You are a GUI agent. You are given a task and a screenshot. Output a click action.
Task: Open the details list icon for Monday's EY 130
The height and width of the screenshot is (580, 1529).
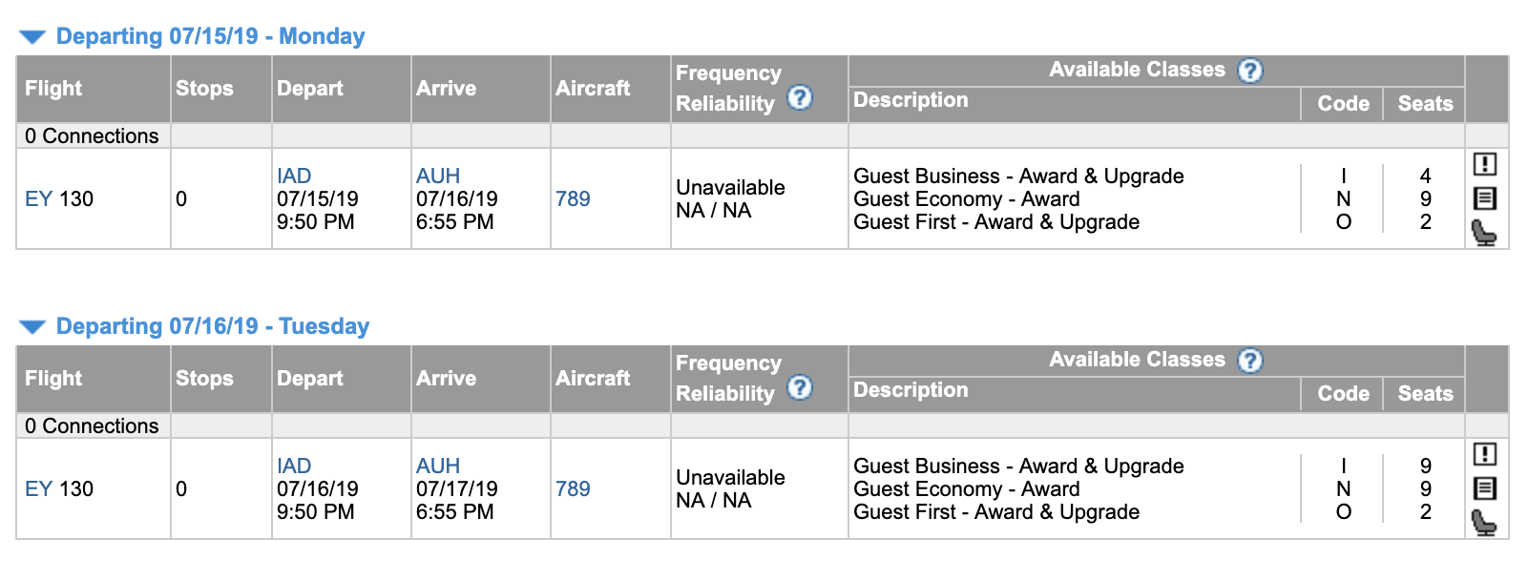pyautogui.click(x=1484, y=198)
